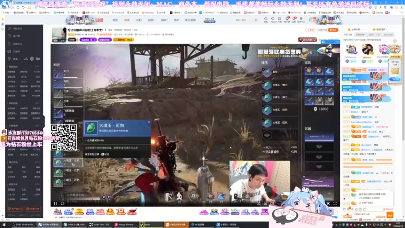Expand the 视频 video dropdown
This screenshot has height=228, width=405.
pyautogui.click(x=151, y=20)
